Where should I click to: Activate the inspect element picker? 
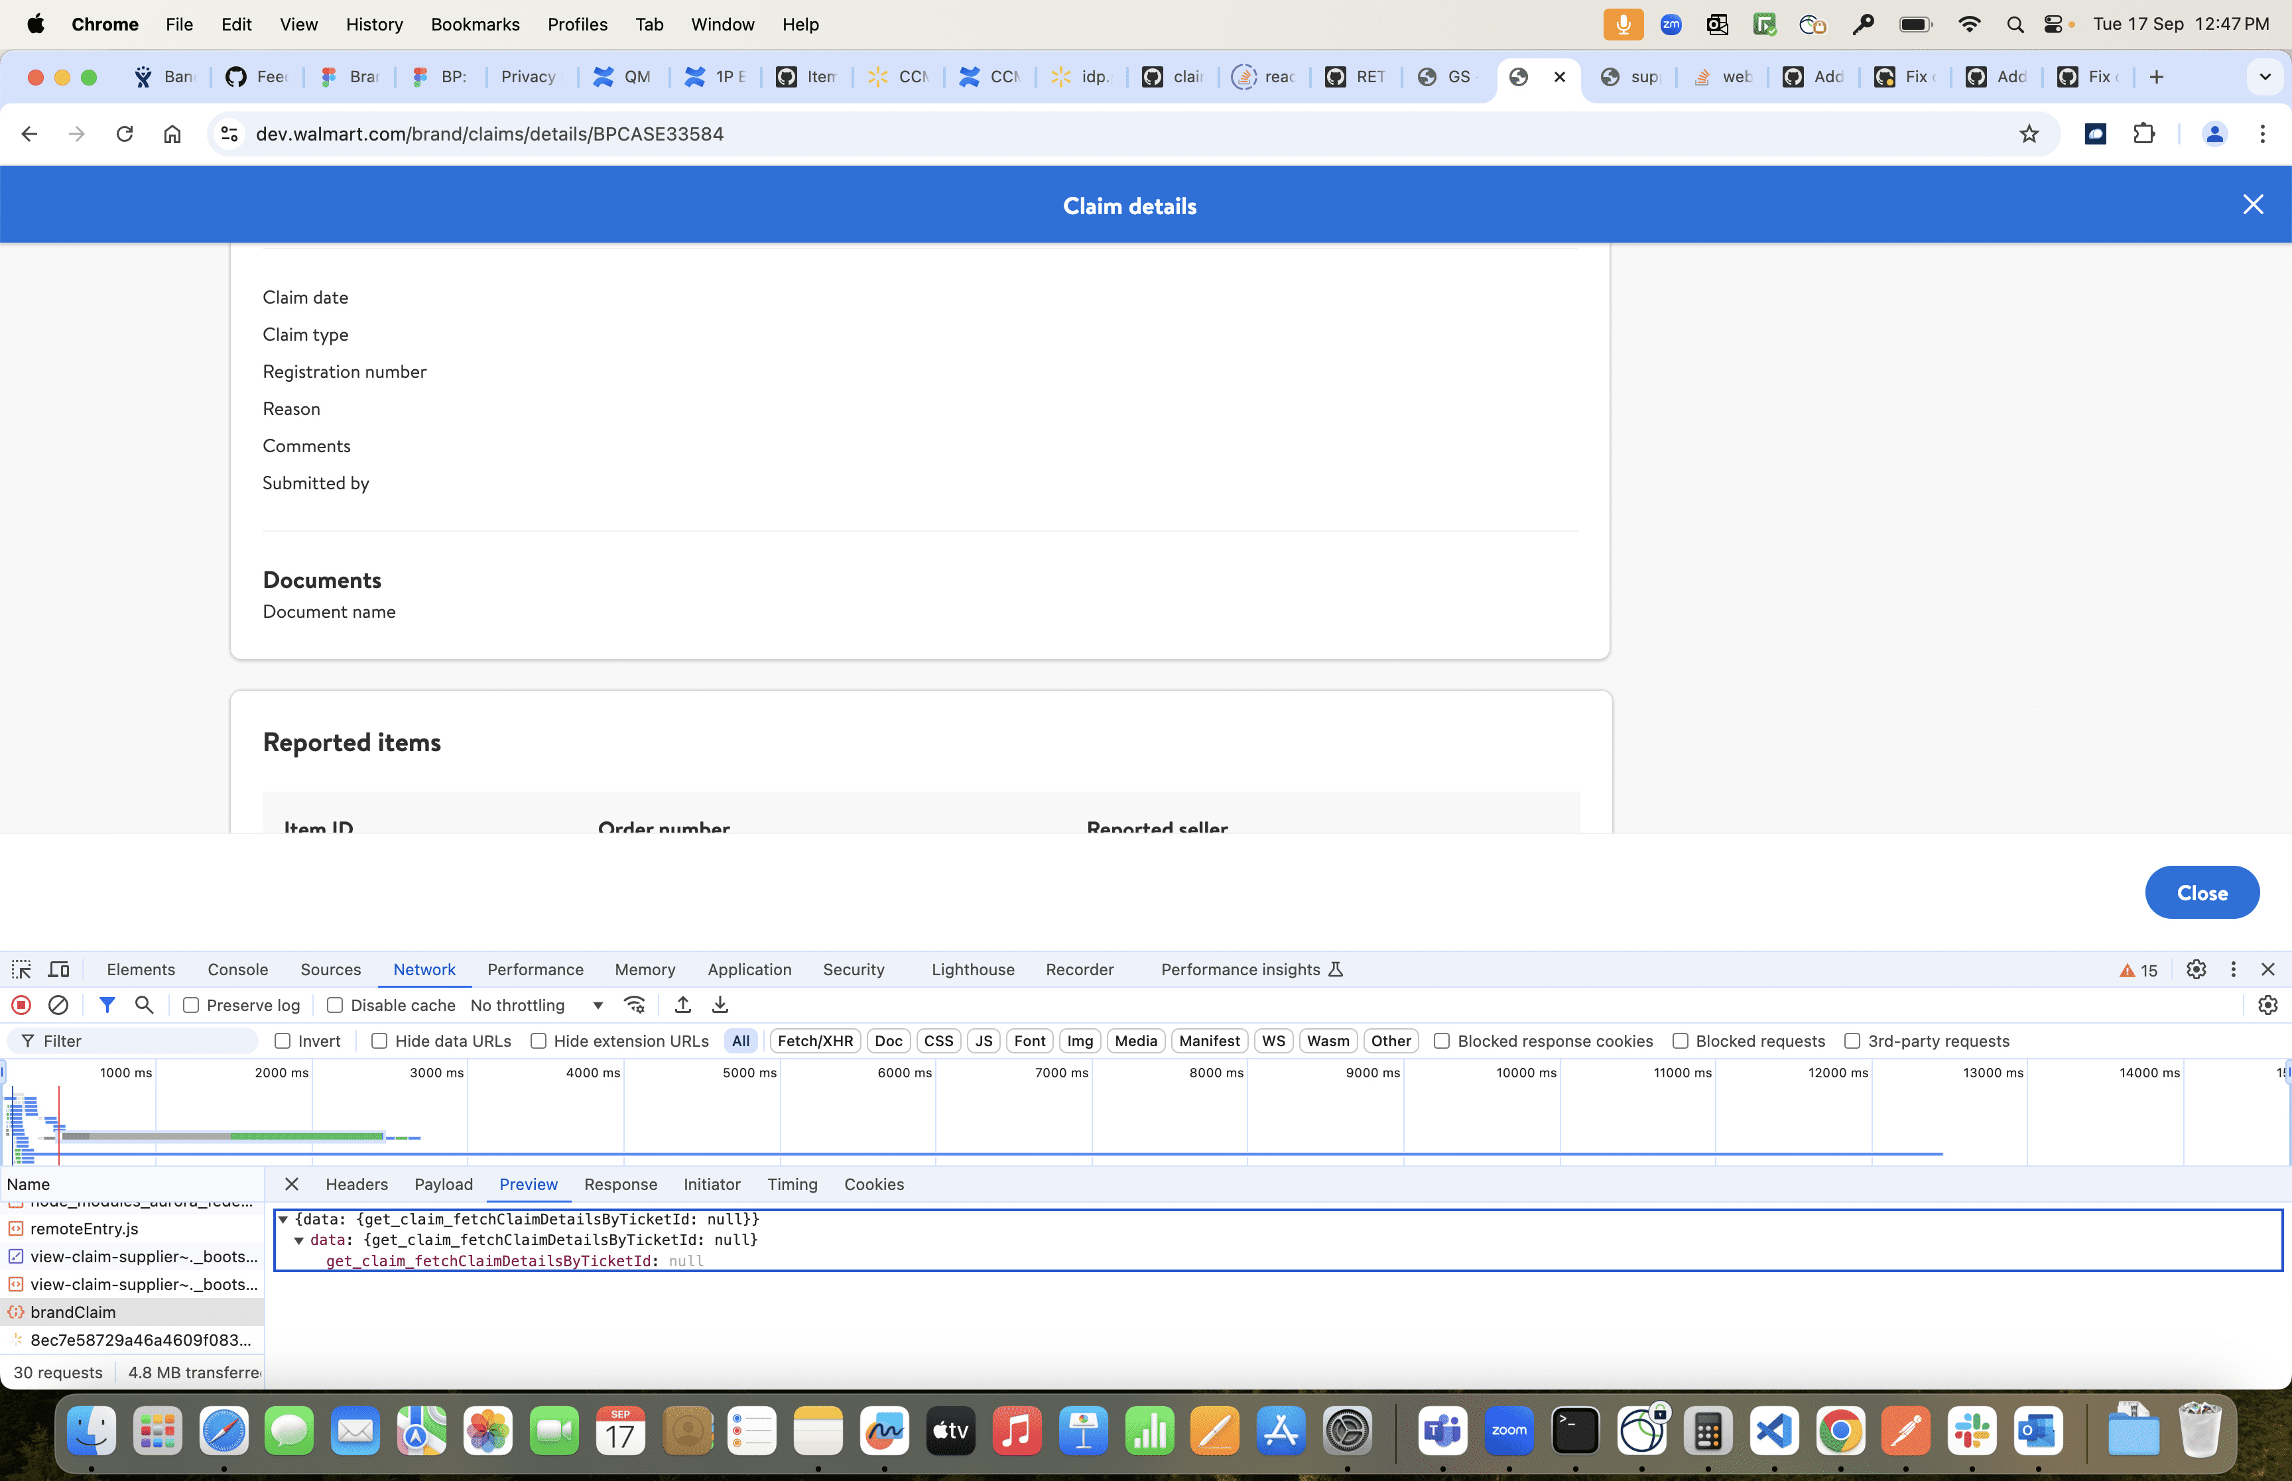pos(21,969)
